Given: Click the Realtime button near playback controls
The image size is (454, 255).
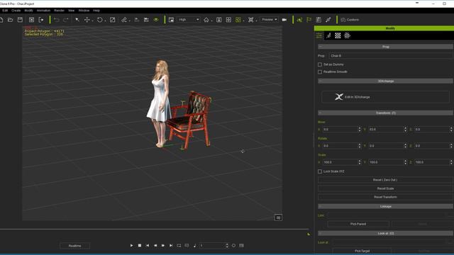Looking at the screenshot, I should pyautogui.click(x=74, y=246).
